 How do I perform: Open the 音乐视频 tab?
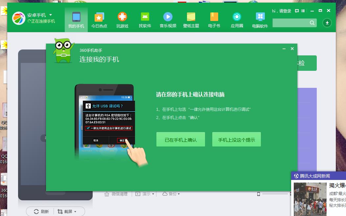[x=168, y=20]
